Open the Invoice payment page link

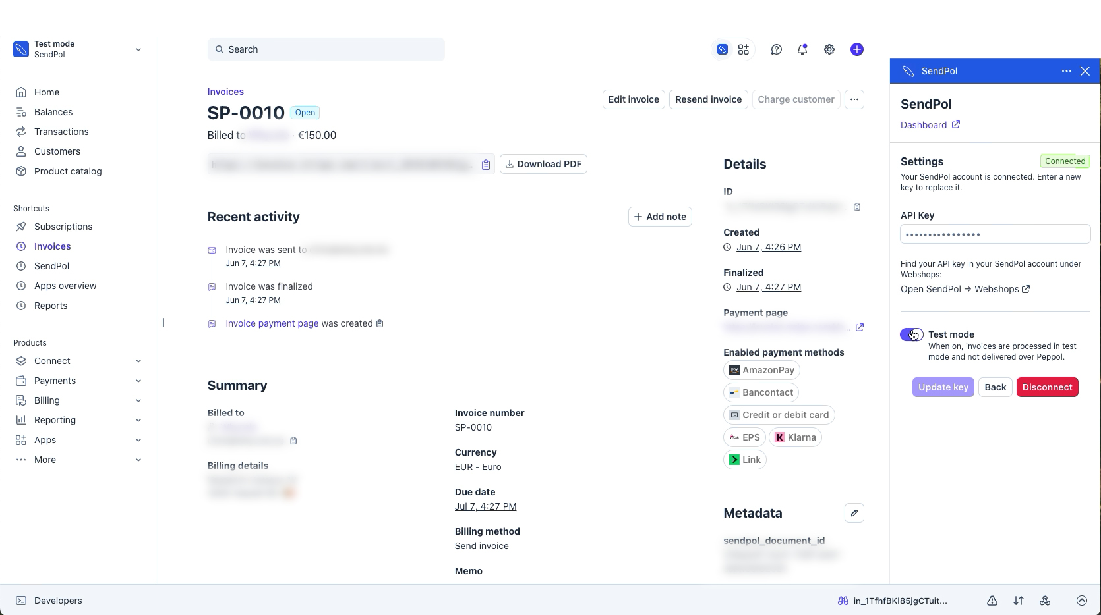(272, 323)
